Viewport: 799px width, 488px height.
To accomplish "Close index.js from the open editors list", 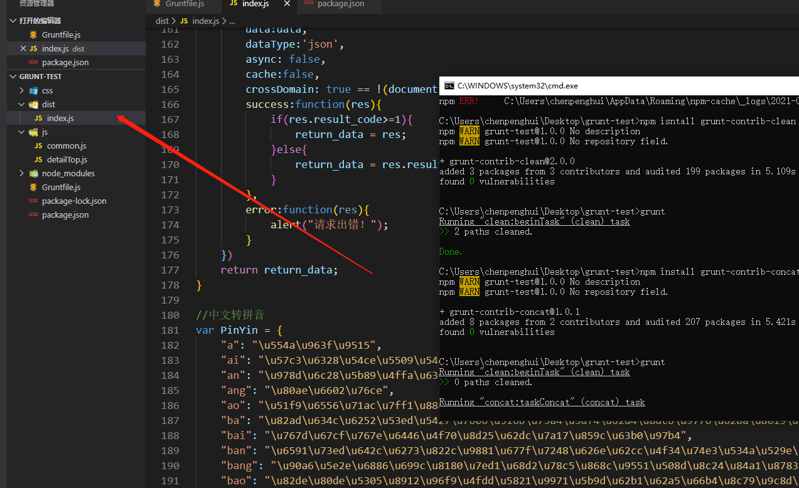I will 23,48.
